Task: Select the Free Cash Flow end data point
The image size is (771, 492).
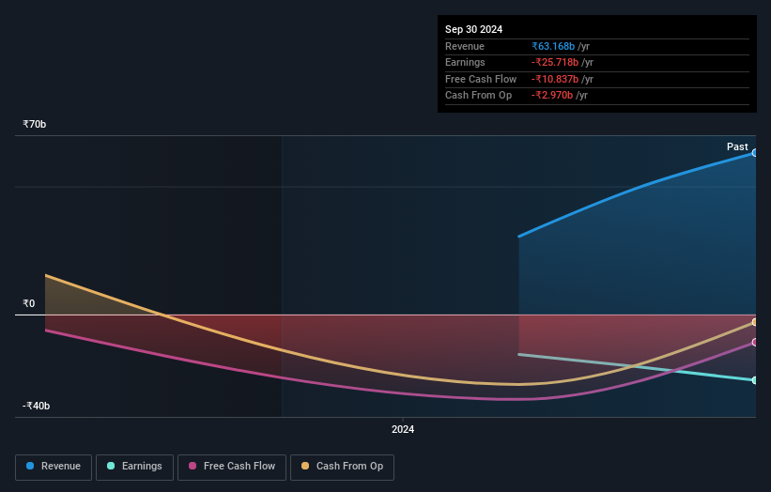Action: [754, 342]
